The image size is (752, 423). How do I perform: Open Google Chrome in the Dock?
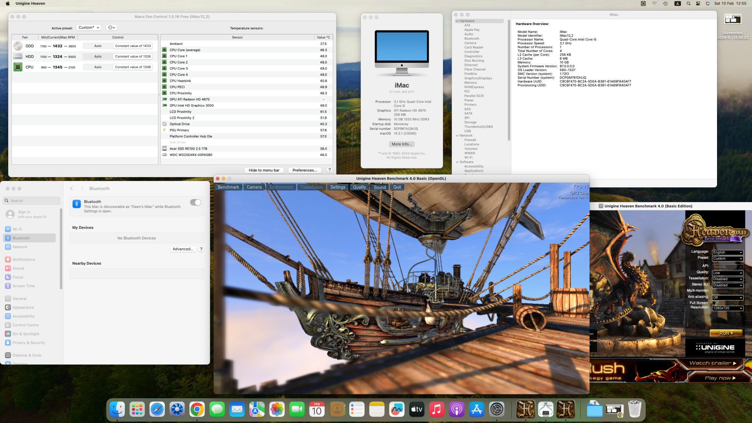tap(197, 409)
